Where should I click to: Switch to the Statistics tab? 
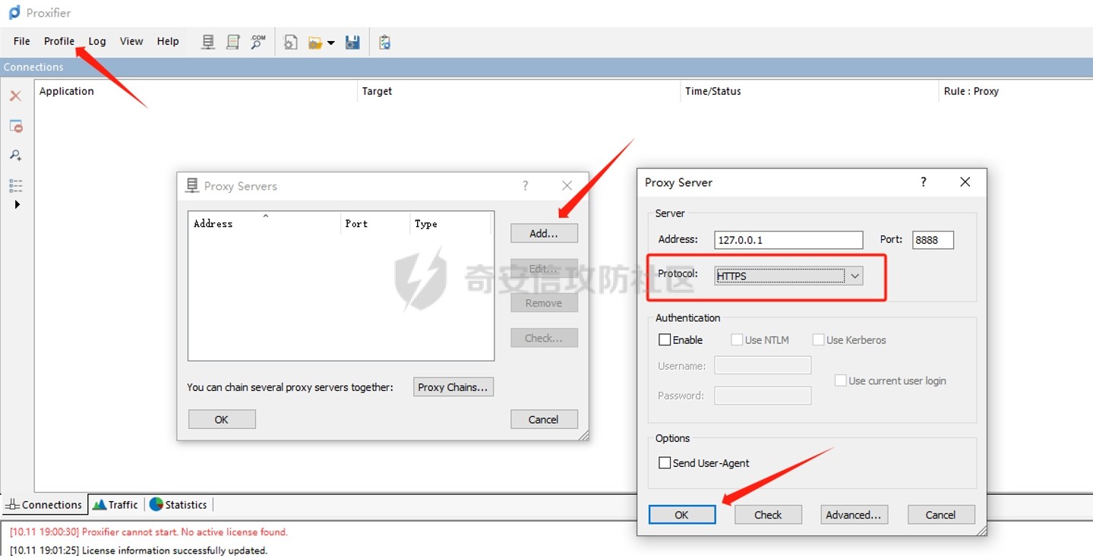(x=178, y=504)
